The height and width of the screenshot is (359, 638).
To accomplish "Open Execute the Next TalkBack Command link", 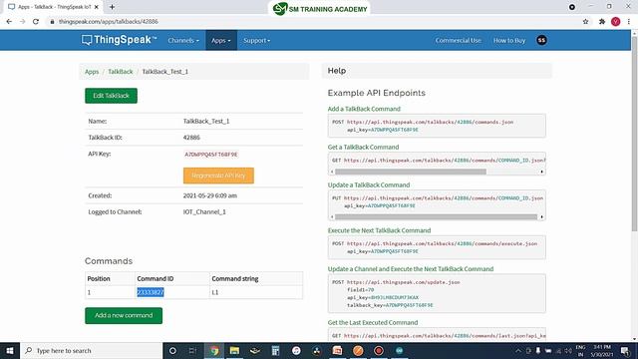I will (x=379, y=230).
